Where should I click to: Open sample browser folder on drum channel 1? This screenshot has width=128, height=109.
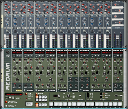[x=17, y=56]
